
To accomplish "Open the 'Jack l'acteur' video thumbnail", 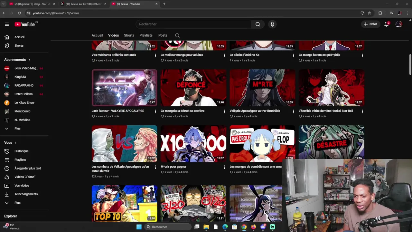I will (124, 88).
